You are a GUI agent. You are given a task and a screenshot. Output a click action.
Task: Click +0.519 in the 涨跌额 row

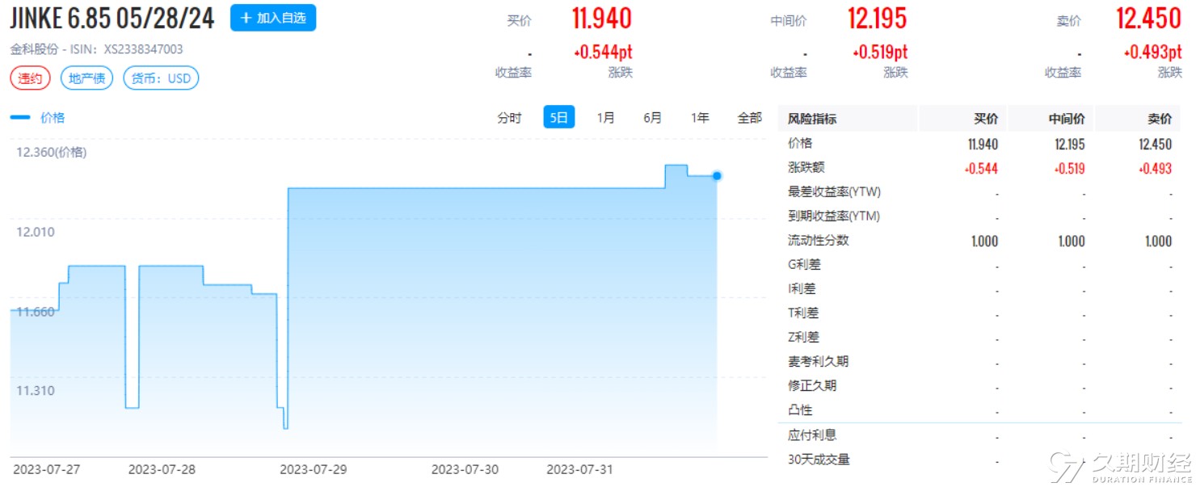1068,169
